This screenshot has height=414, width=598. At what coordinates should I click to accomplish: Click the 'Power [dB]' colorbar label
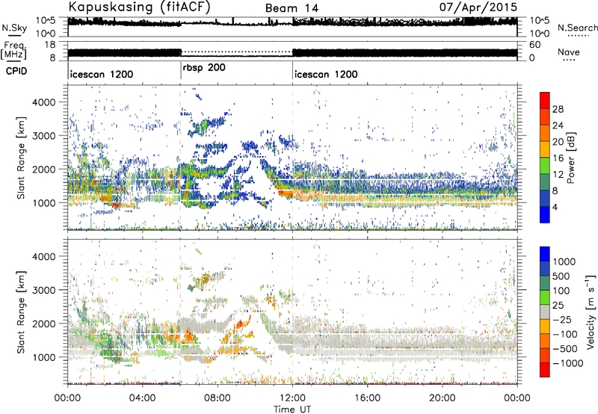click(571, 158)
